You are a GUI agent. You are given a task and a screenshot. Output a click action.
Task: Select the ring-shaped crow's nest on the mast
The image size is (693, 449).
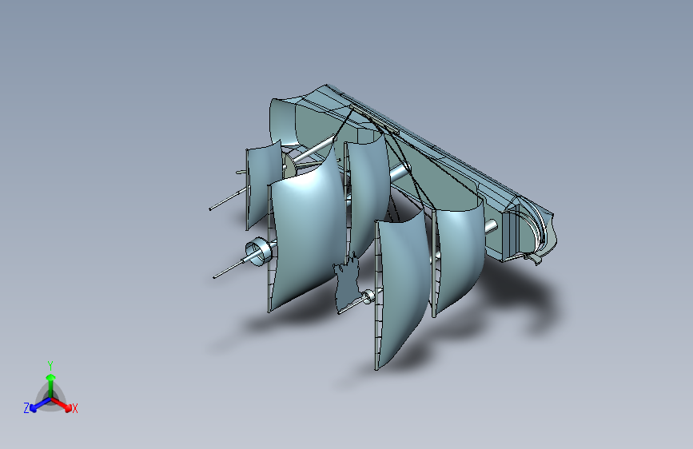coord(258,252)
